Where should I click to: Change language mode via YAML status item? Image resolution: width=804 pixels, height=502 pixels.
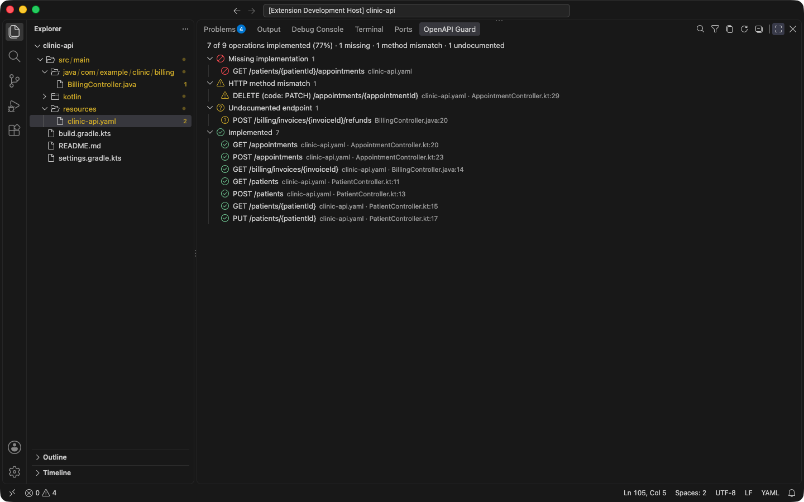pos(770,493)
